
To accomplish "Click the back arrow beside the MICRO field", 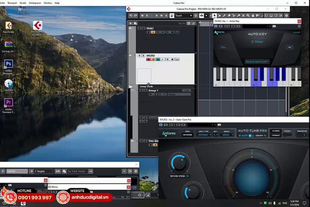I will click(3, 171).
